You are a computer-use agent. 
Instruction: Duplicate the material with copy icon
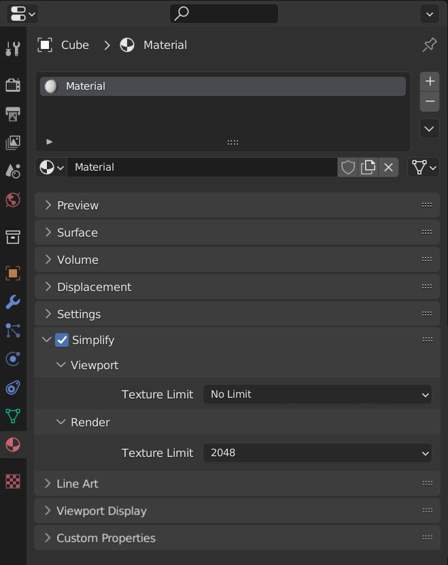point(368,167)
